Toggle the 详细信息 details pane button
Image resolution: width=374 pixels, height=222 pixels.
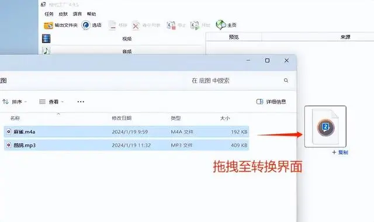point(271,102)
